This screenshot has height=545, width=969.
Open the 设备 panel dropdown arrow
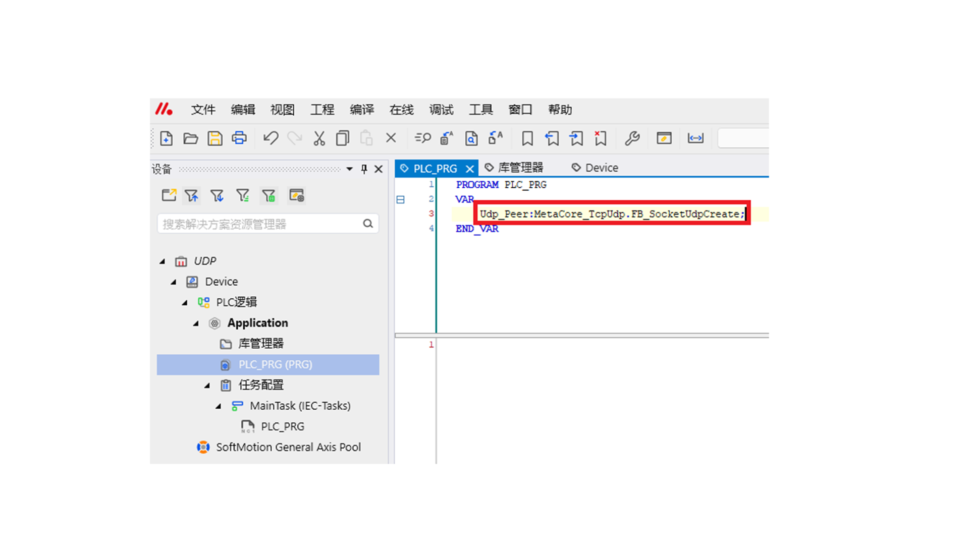click(x=349, y=169)
